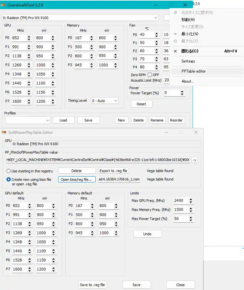Open the Timing Level 0 - Auto dropdown
Image resolution: width=244 pixels, height=290 pixels.
click(x=116, y=101)
